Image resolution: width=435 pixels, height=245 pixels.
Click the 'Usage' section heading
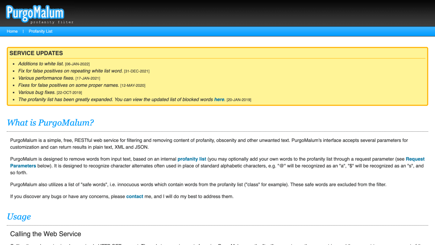pos(19,217)
